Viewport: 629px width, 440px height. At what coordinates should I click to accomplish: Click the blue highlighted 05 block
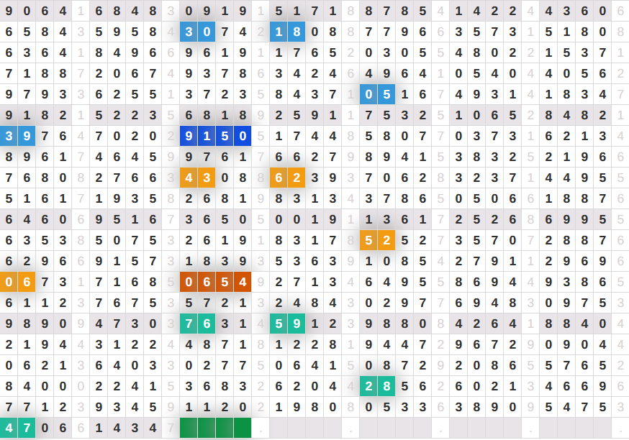coord(377,94)
